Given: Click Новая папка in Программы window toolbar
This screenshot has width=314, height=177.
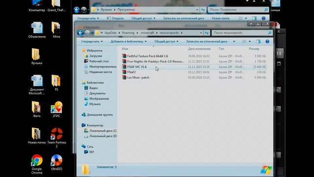Looking at the screenshot, I should [220, 18].
